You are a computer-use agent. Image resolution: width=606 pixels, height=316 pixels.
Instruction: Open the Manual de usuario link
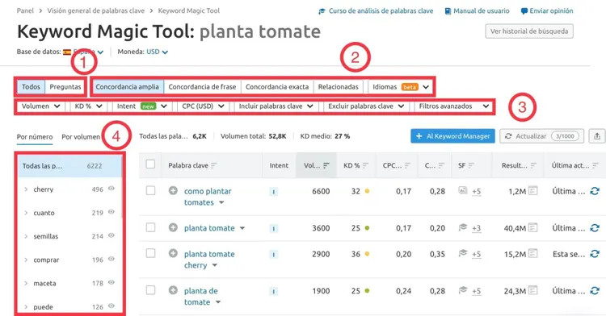(477, 11)
